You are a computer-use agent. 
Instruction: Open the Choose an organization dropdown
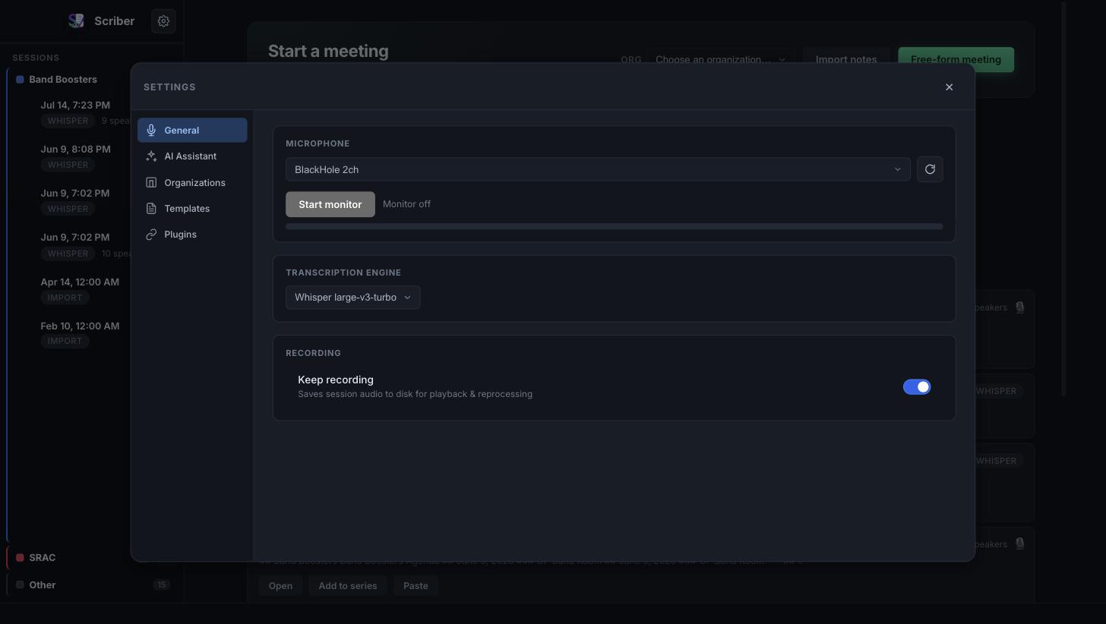[x=719, y=59]
